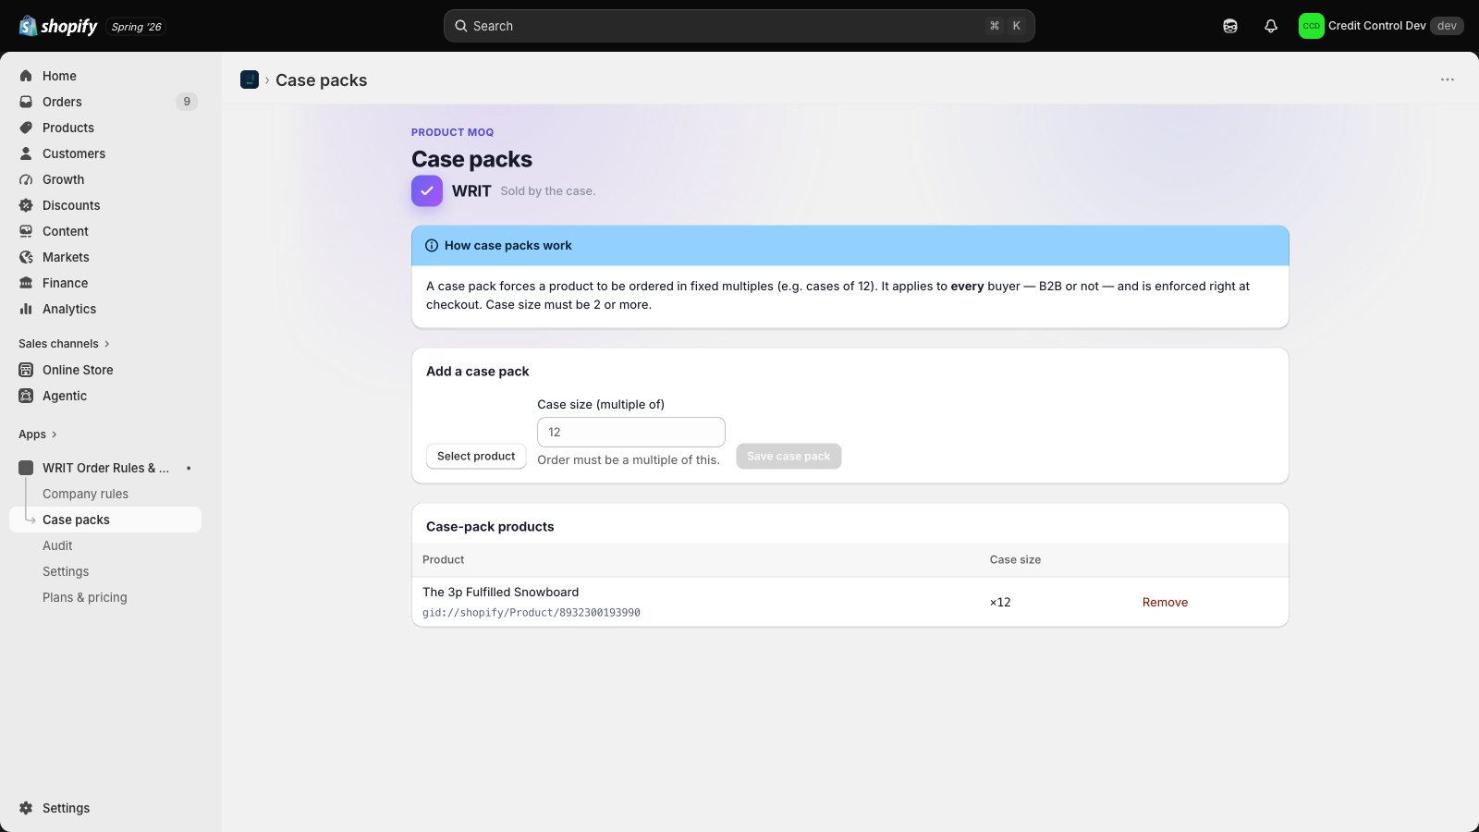Click the Credit Control Dev store avatar
The width and height of the screenshot is (1479, 832).
(x=1311, y=26)
